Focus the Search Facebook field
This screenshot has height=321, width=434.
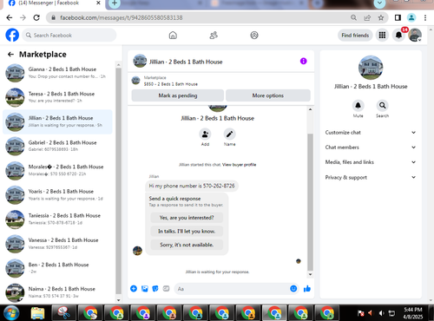69,36
